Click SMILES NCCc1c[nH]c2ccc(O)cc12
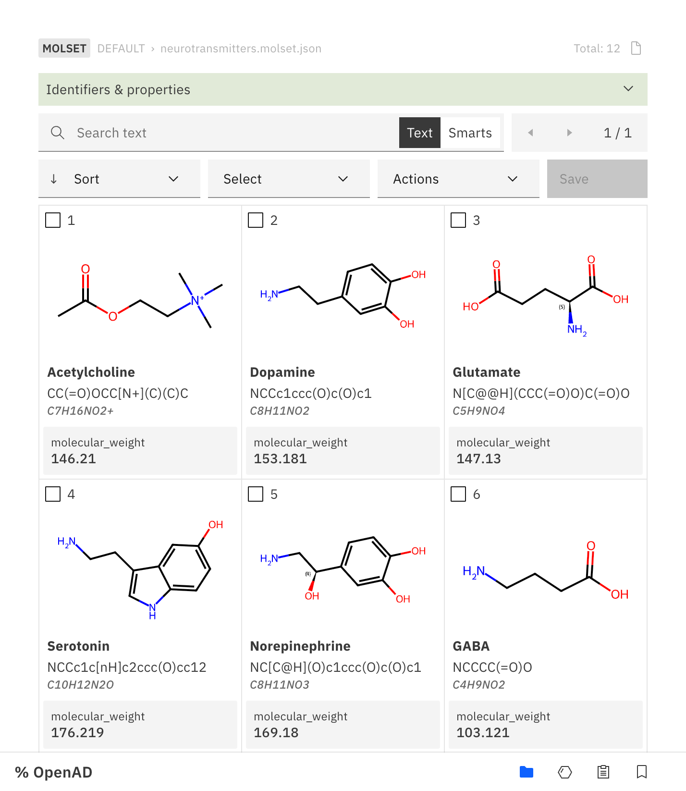 pyautogui.click(x=127, y=667)
